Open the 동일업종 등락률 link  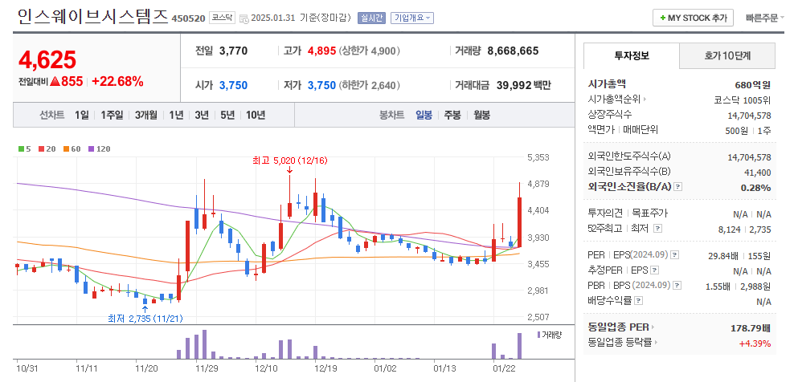click(x=621, y=343)
